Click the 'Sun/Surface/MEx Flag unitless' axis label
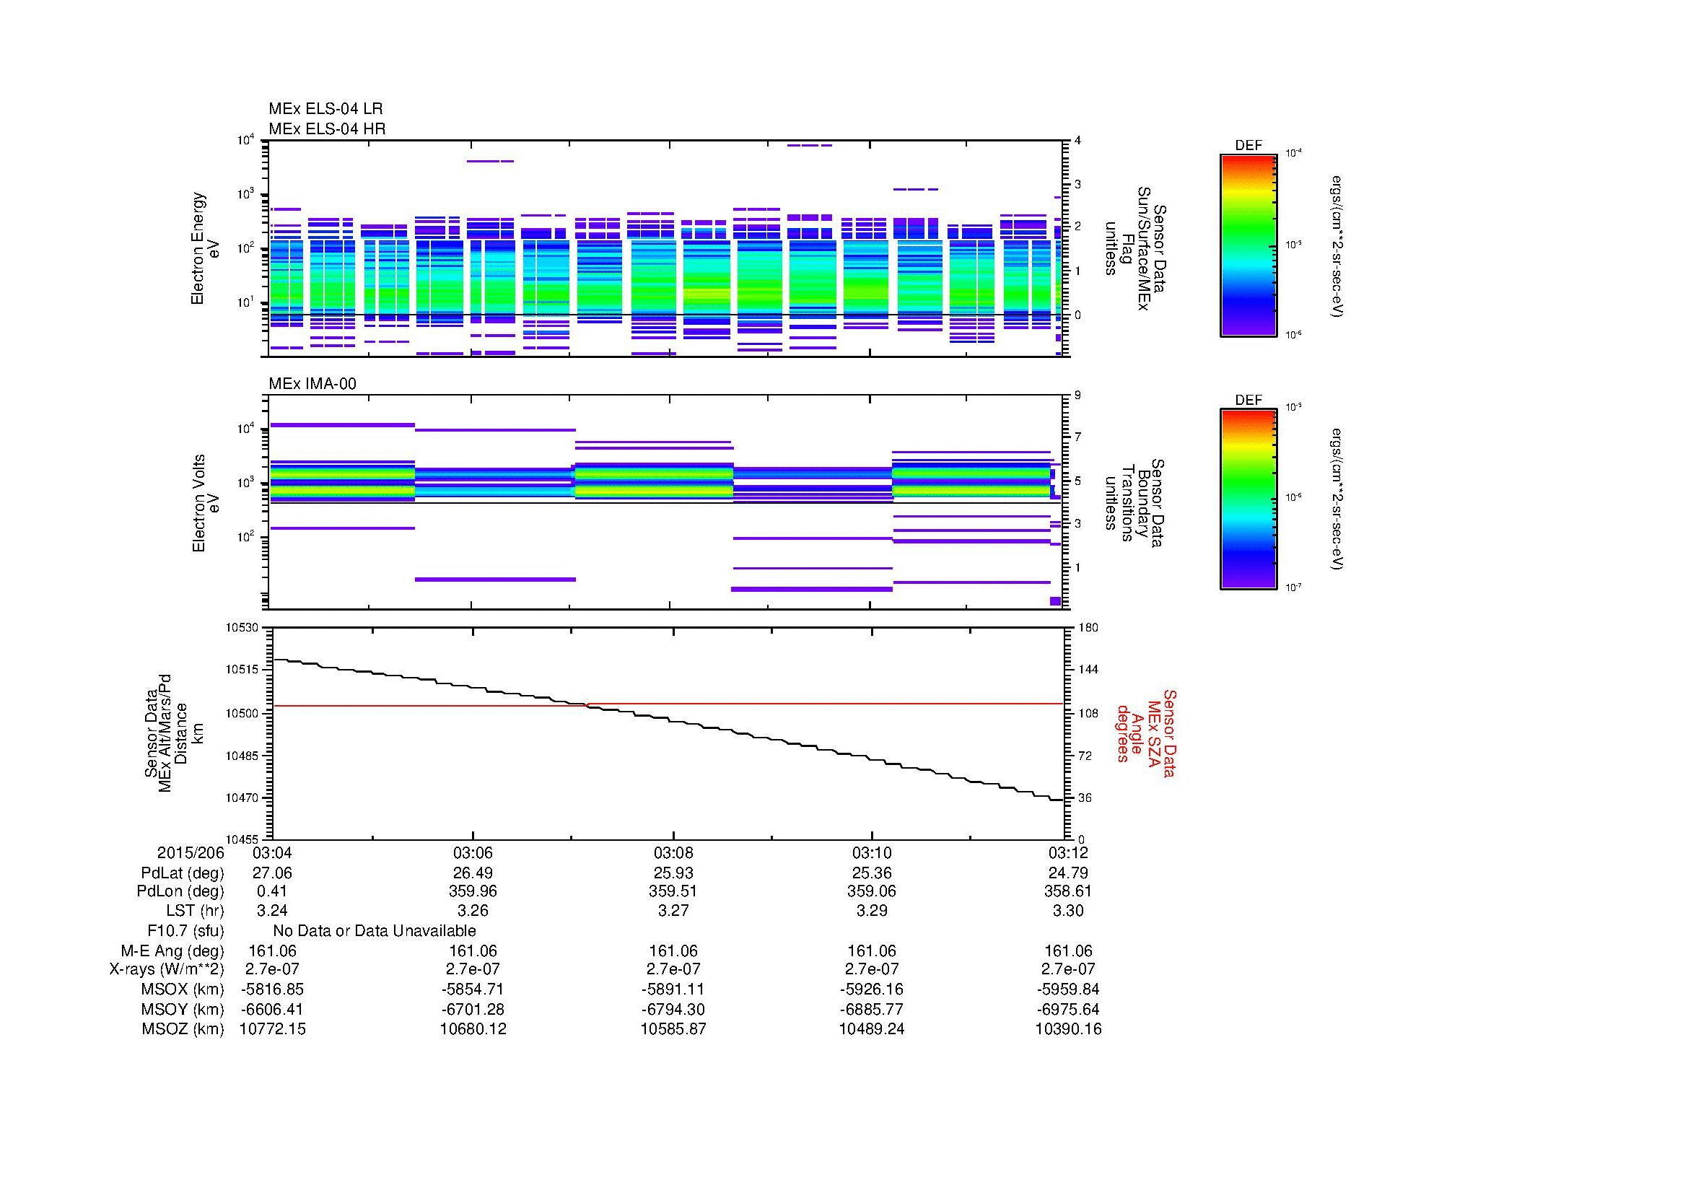Image resolution: width=1688 pixels, height=1193 pixels. coord(1135,248)
